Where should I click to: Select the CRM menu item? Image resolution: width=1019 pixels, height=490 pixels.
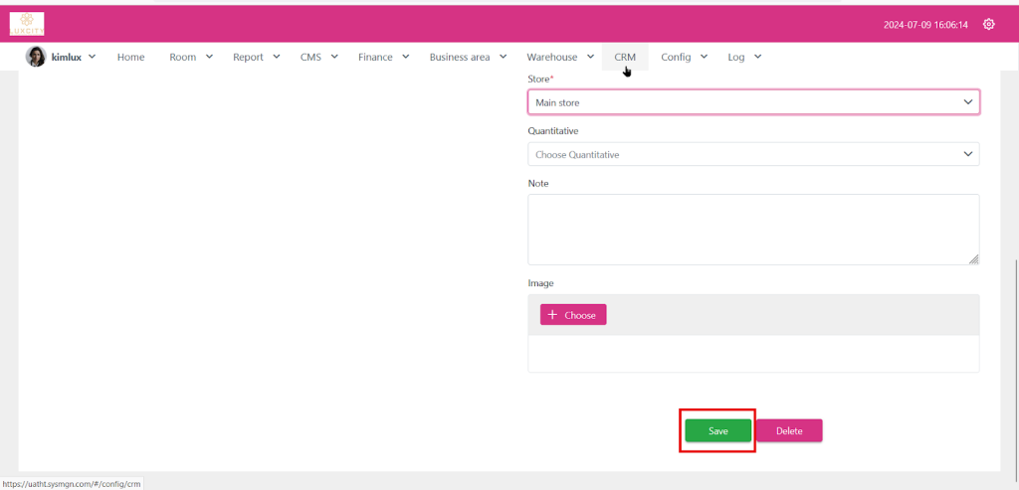click(625, 58)
